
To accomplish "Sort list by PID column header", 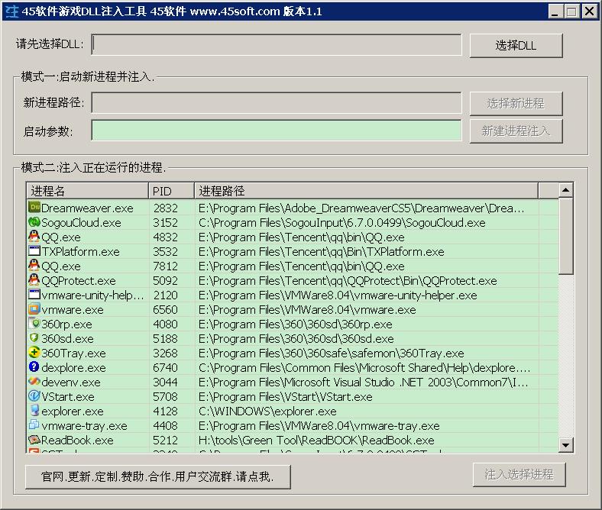I will tap(171, 191).
